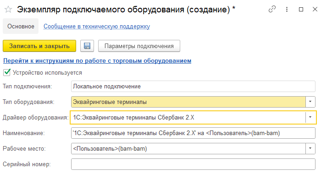Click the 'Наименование:' label
This screenshot has height=174, width=321.
[23, 133]
